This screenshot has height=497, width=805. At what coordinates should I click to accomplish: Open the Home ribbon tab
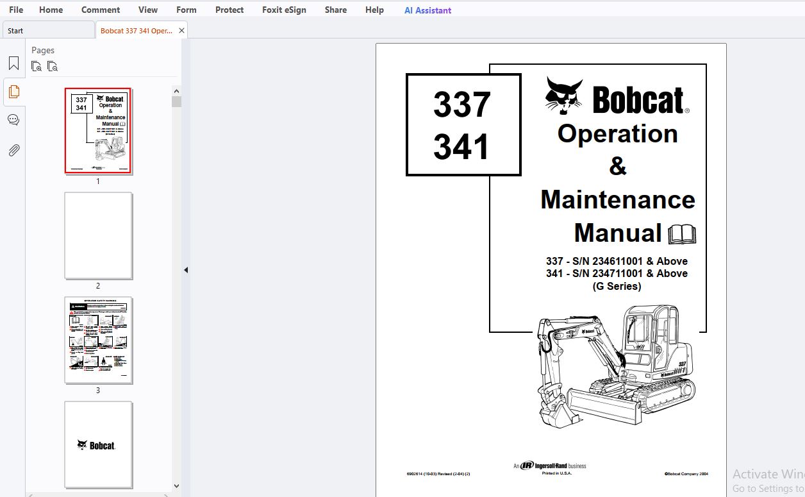(x=51, y=10)
